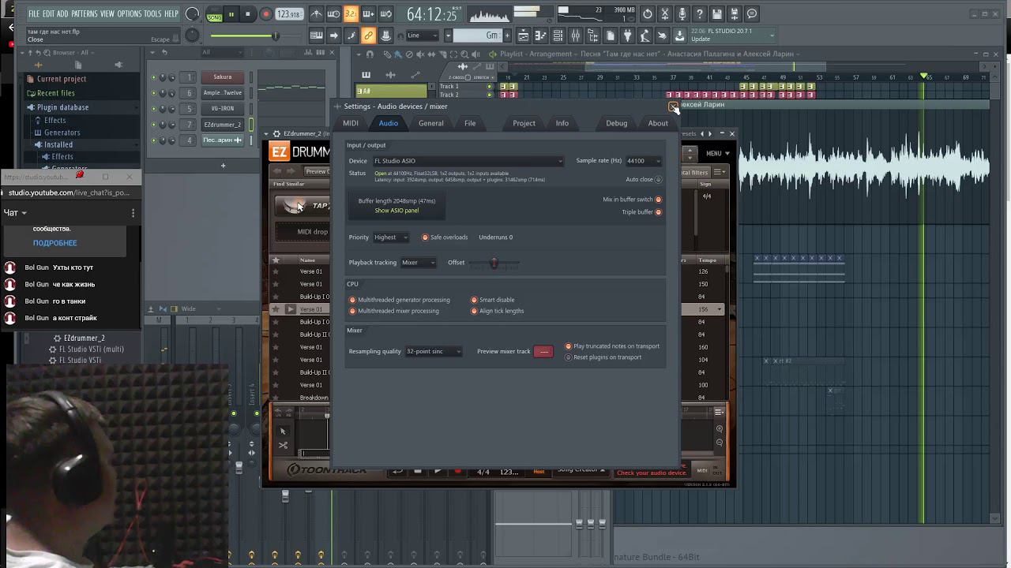
Task: Click the audio editor scissors icon
Action: tap(664, 14)
